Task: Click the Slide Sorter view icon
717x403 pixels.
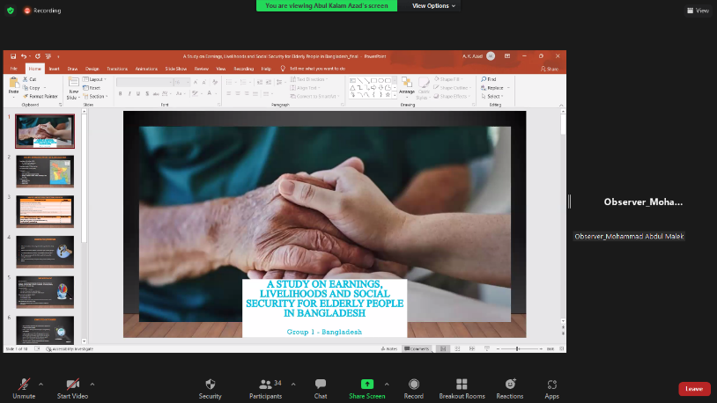Action: point(457,348)
